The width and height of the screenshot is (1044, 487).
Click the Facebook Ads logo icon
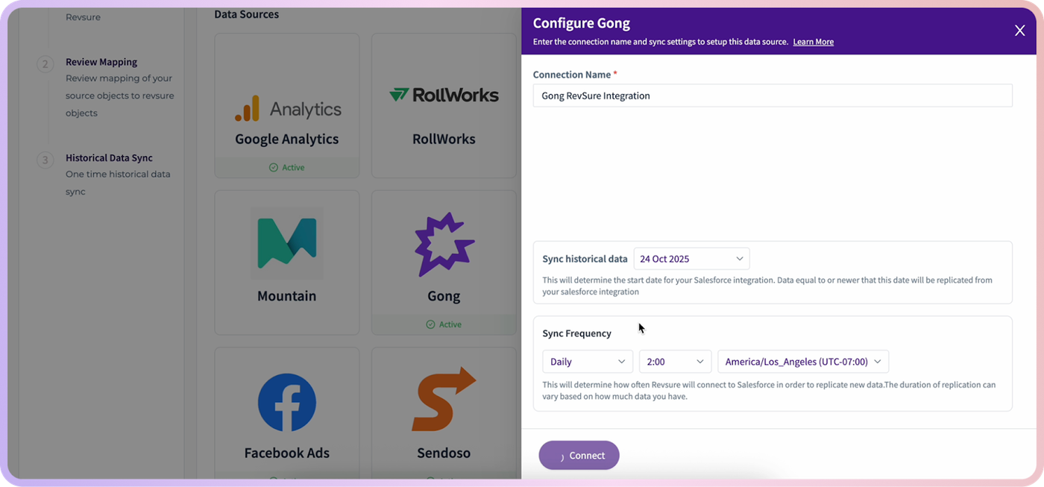(287, 403)
